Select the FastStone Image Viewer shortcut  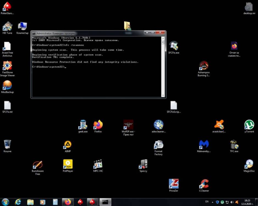[7, 69]
